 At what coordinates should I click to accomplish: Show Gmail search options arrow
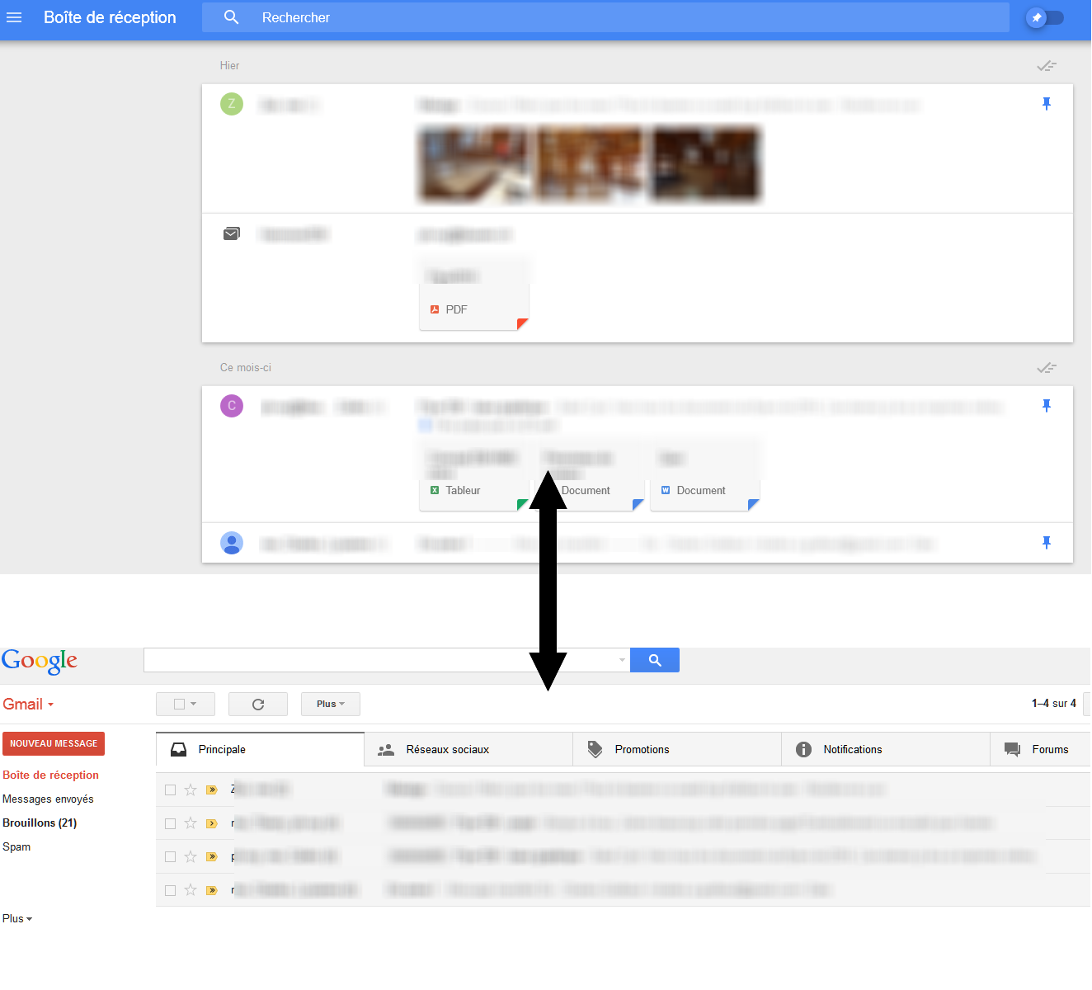[x=622, y=660]
